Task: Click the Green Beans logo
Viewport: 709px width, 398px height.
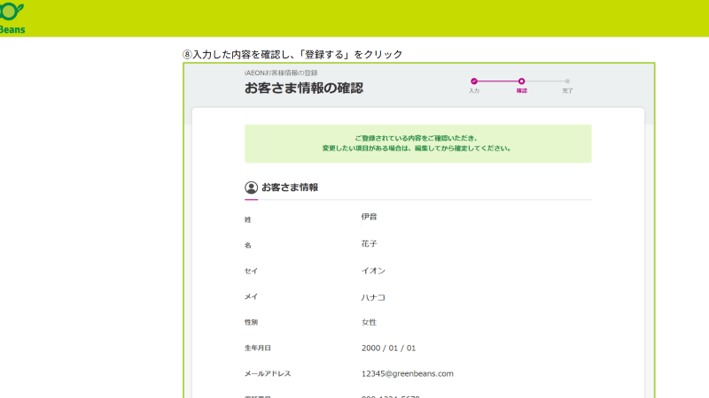Action: point(12,18)
